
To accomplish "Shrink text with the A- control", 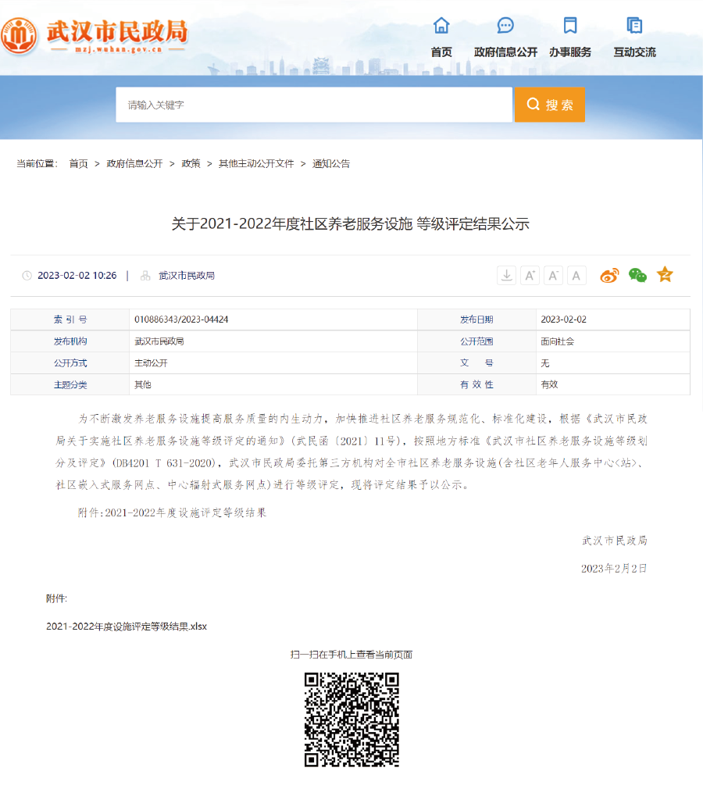I will point(553,275).
